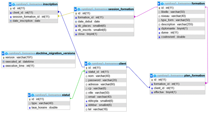Toggle the V collapse on plan_formation table
The image size is (209, 114).
151,76
